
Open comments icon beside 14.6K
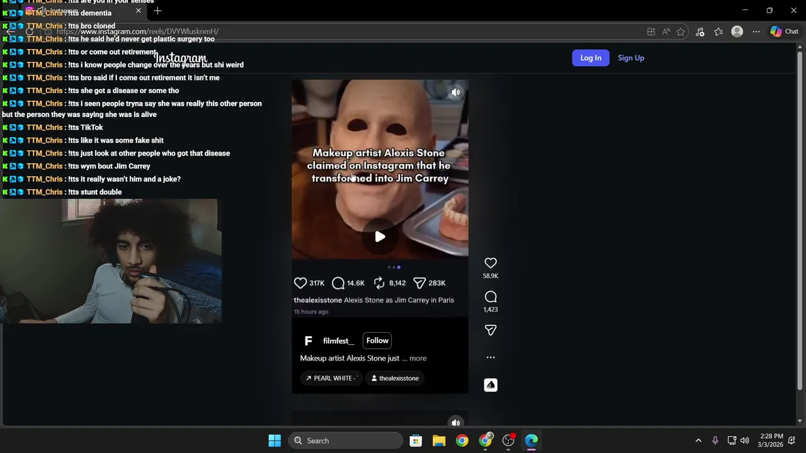point(338,283)
